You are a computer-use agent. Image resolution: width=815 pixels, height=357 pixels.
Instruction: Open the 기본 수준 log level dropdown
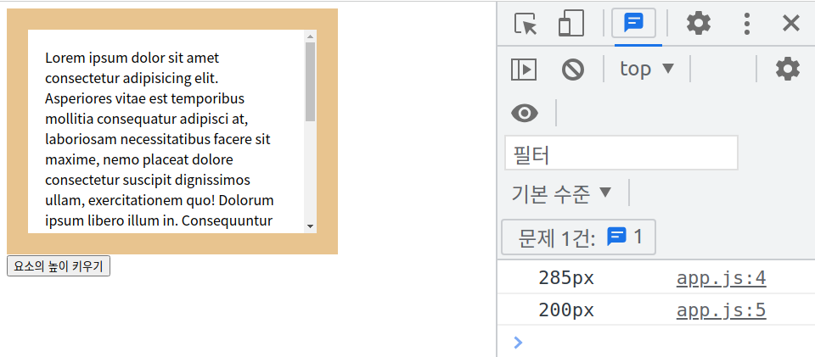[562, 193]
